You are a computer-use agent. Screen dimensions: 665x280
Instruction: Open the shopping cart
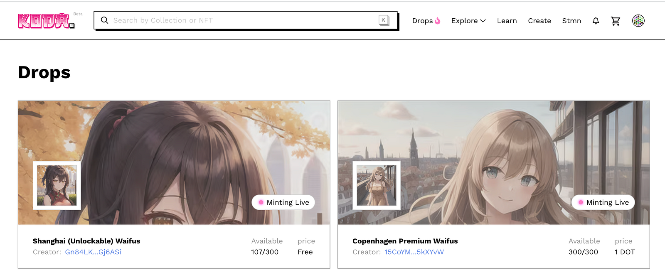coord(616,21)
